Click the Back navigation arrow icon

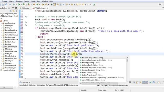[83, 5]
